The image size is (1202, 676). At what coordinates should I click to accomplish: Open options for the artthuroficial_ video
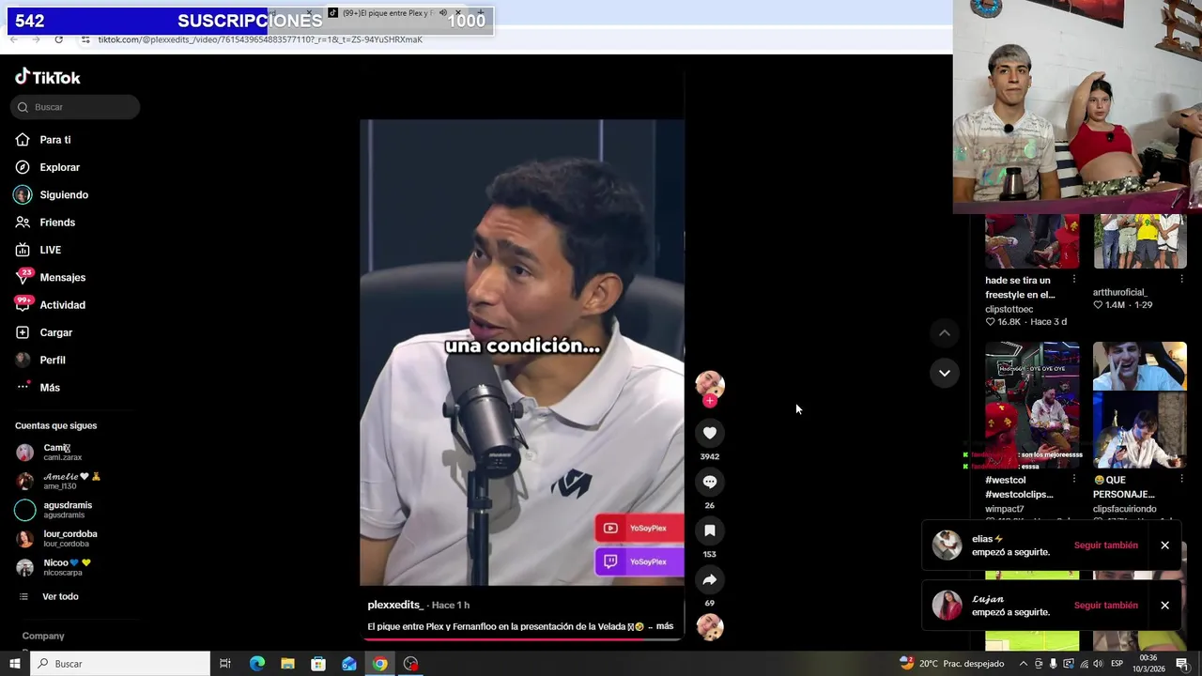(1181, 280)
